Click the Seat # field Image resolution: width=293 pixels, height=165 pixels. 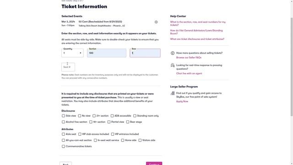(68, 67)
